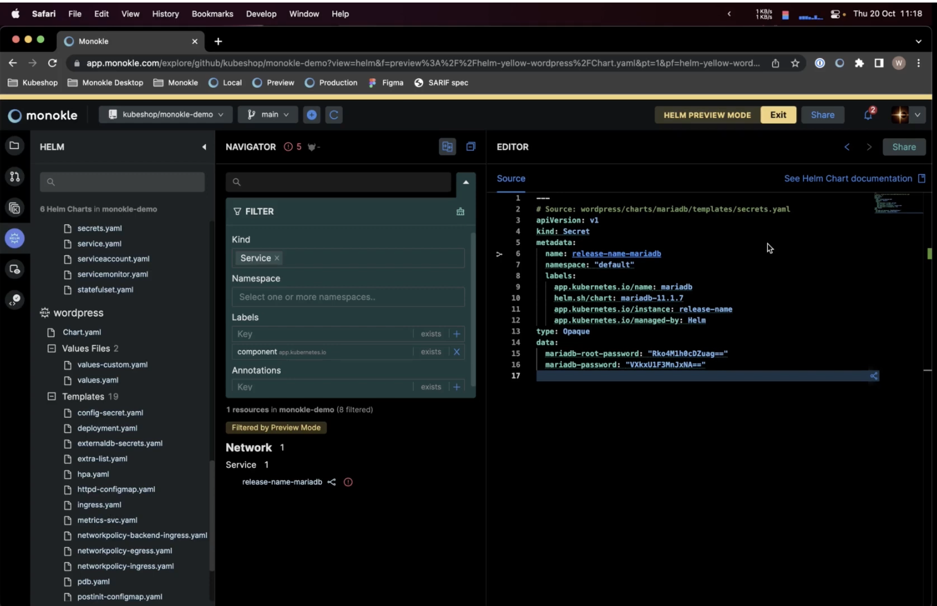Click the collapse all resources icon
The width and height of the screenshot is (937, 606).
[x=470, y=147]
